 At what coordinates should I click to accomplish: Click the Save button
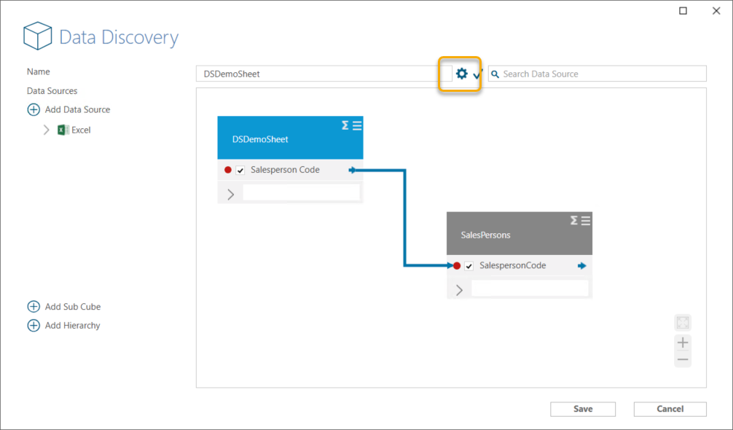(x=583, y=409)
